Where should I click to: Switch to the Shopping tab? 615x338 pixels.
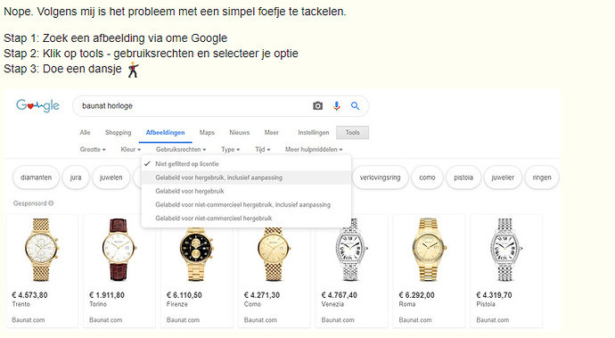[118, 133]
